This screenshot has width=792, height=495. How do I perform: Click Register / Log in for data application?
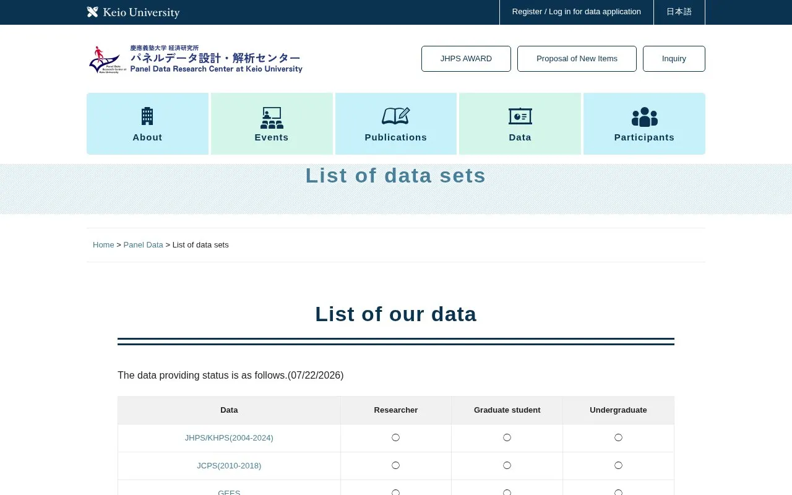click(x=577, y=12)
